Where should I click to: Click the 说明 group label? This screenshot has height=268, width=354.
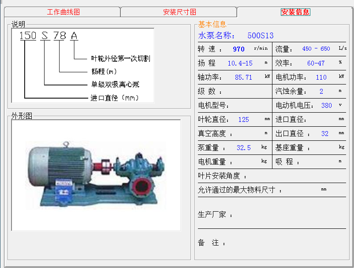(x=18, y=24)
